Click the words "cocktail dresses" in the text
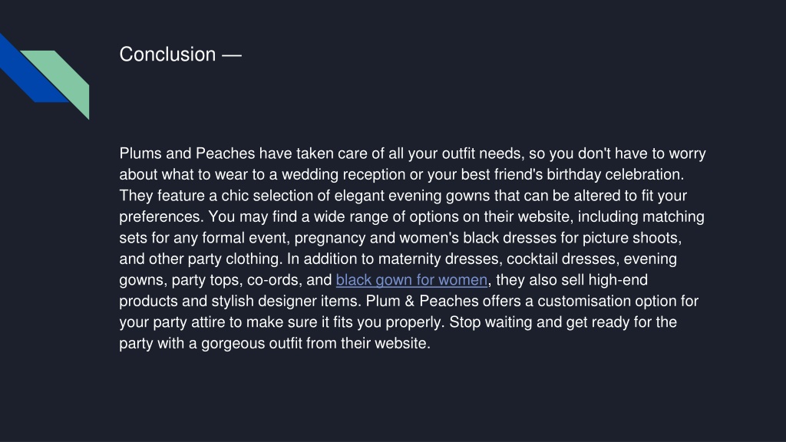786x442 pixels. point(563,259)
